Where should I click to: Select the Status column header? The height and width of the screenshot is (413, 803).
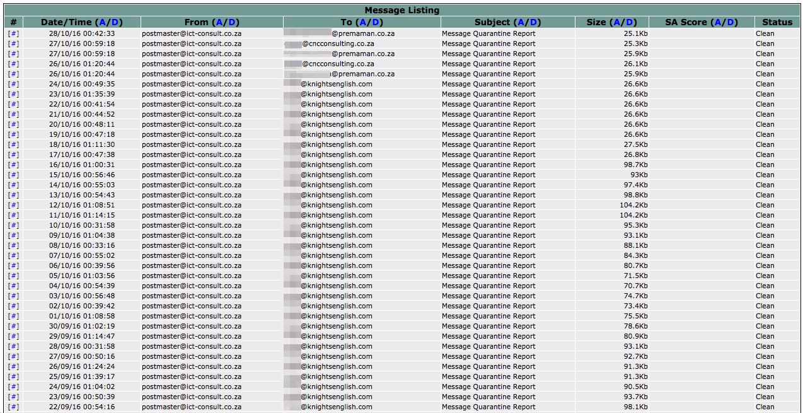(777, 22)
